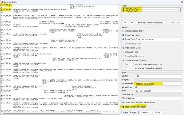Viewport: 184px width, 115px height.
Task: Toggle Include silence duration checkbox
Action: 123,60
